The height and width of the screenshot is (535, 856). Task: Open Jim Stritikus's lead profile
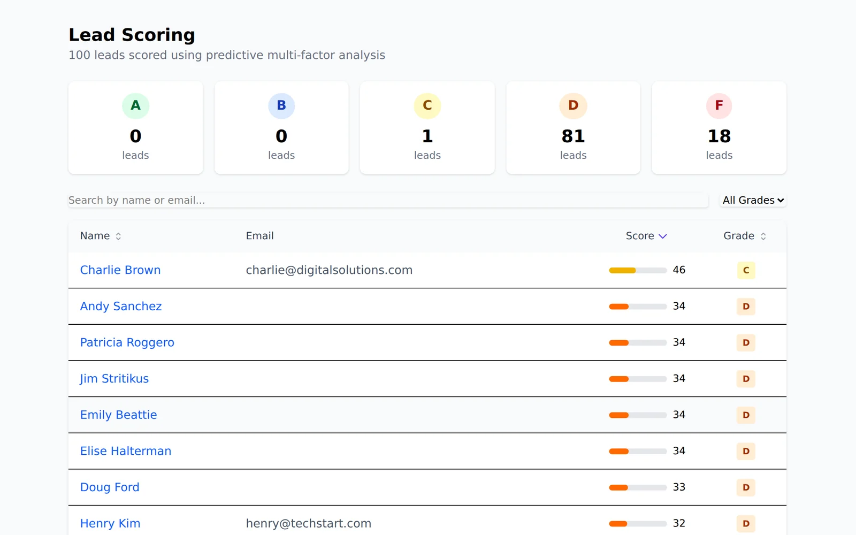point(114,379)
